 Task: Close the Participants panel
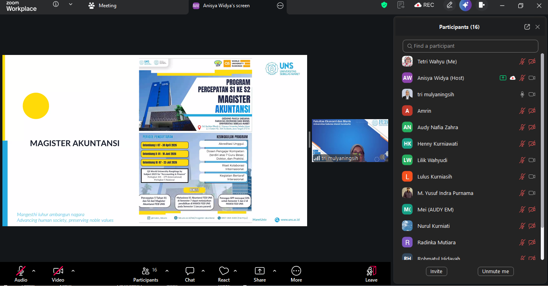point(538,27)
